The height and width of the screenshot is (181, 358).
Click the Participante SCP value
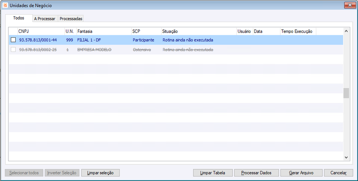click(x=143, y=40)
